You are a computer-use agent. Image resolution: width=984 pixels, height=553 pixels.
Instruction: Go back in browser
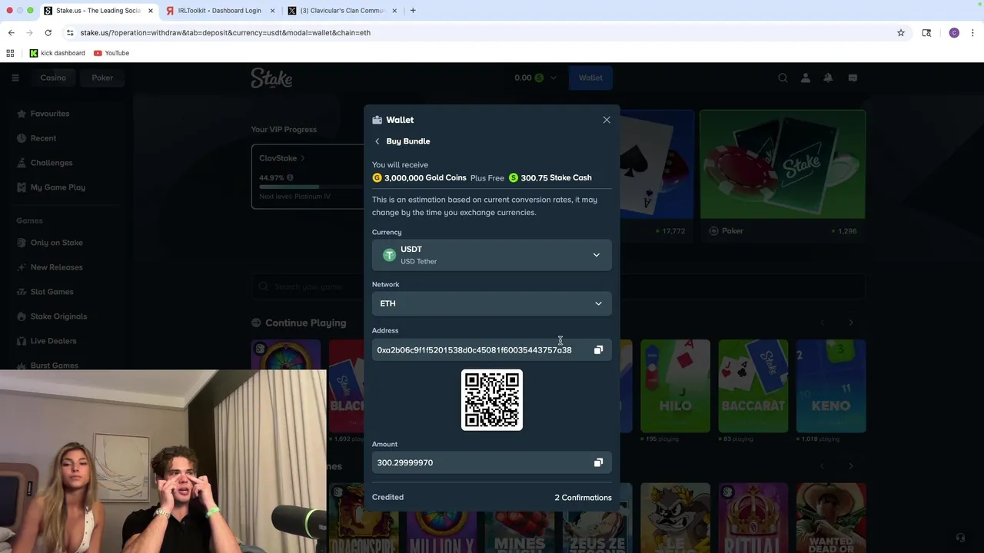coord(12,33)
